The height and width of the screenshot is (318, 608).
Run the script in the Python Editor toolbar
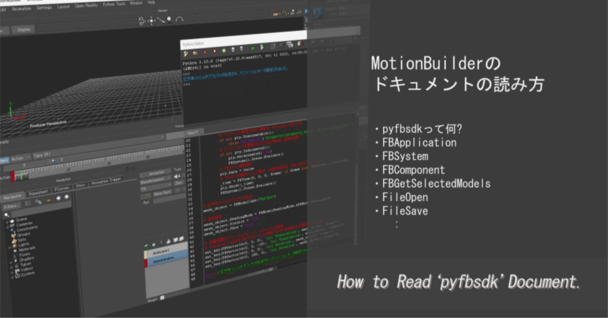pyautogui.click(x=262, y=47)
